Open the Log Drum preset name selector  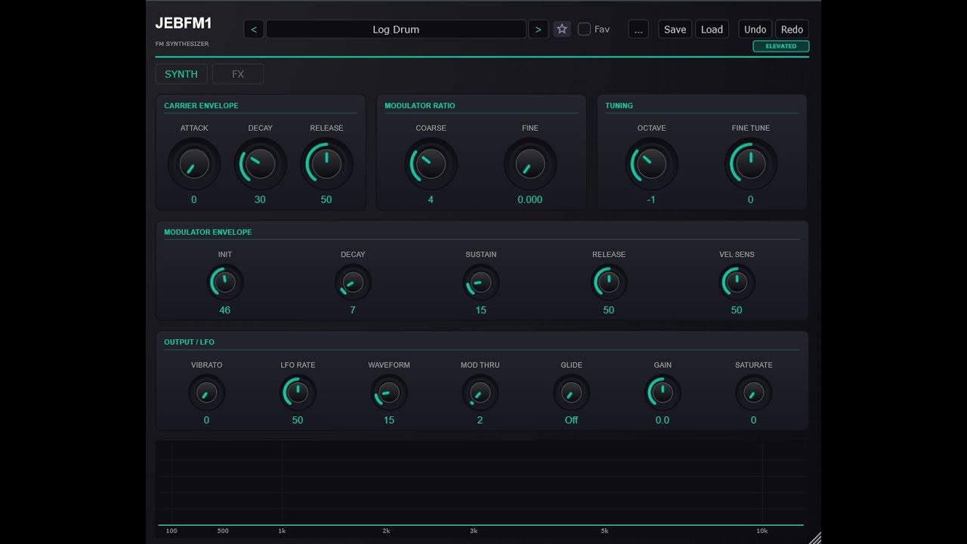click(396, 29)
